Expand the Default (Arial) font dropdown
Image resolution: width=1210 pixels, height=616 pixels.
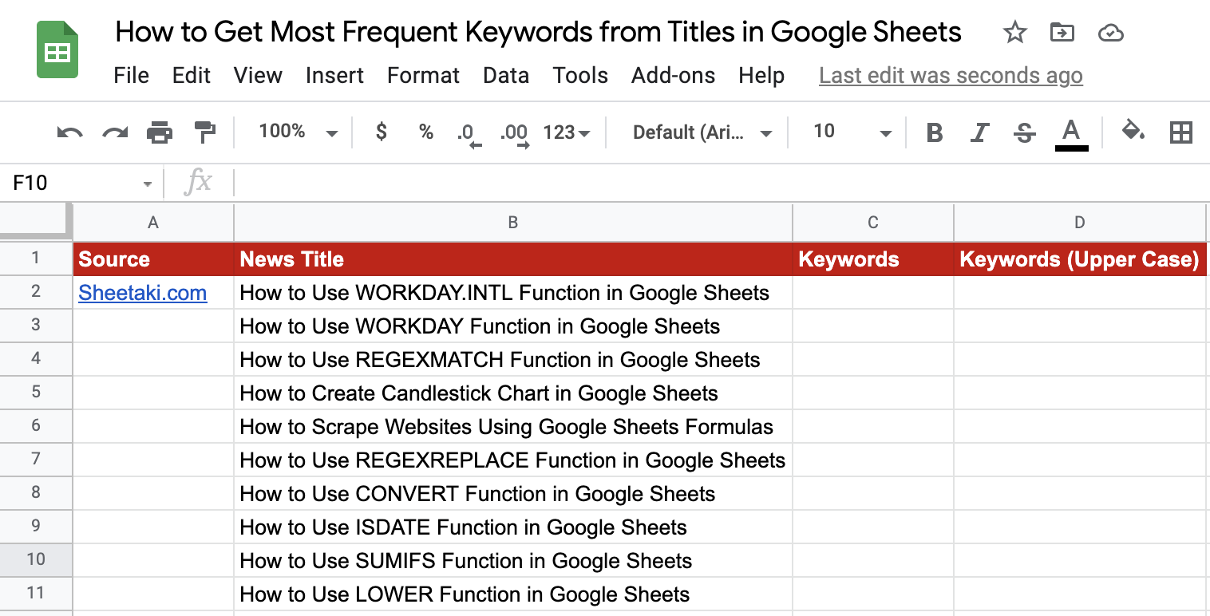(702, 132)
